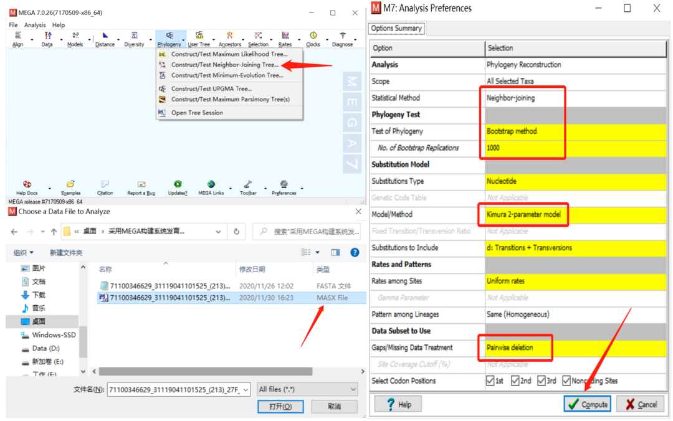Click the Report a Bug icon
The image size is (673, 421).
(x=141, y=188)
